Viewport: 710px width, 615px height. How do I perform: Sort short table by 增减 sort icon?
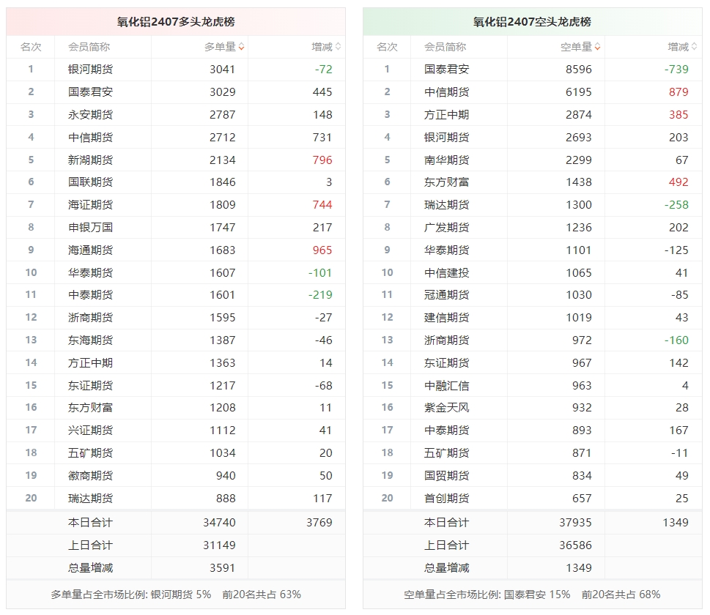click(694, 47)
